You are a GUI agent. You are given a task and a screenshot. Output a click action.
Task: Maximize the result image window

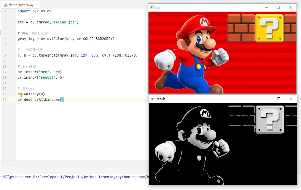tap(279, 99)
